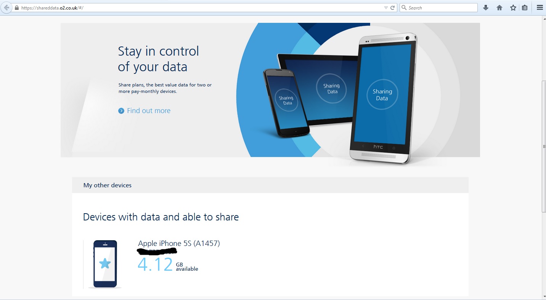This screenshot has width=546, height=300.
Task: Click the blue arrow beside Find out more
Action: [121, 110]
